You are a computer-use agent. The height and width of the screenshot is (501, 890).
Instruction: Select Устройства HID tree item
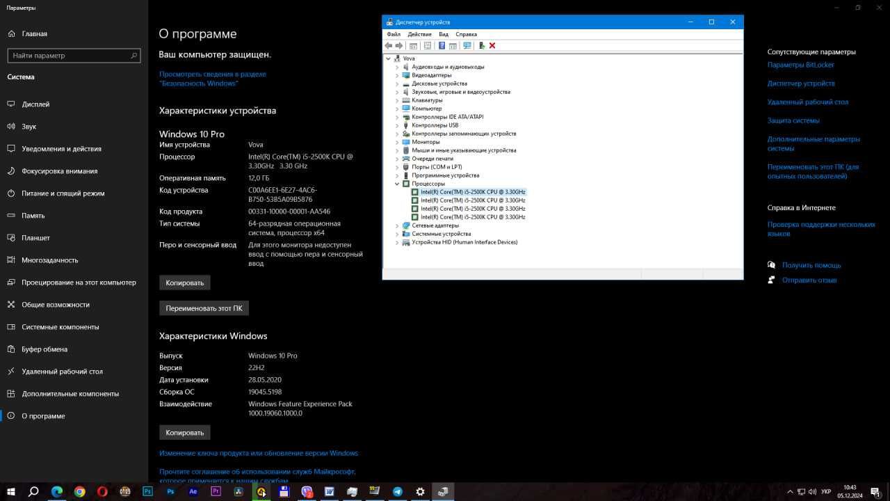464,242
